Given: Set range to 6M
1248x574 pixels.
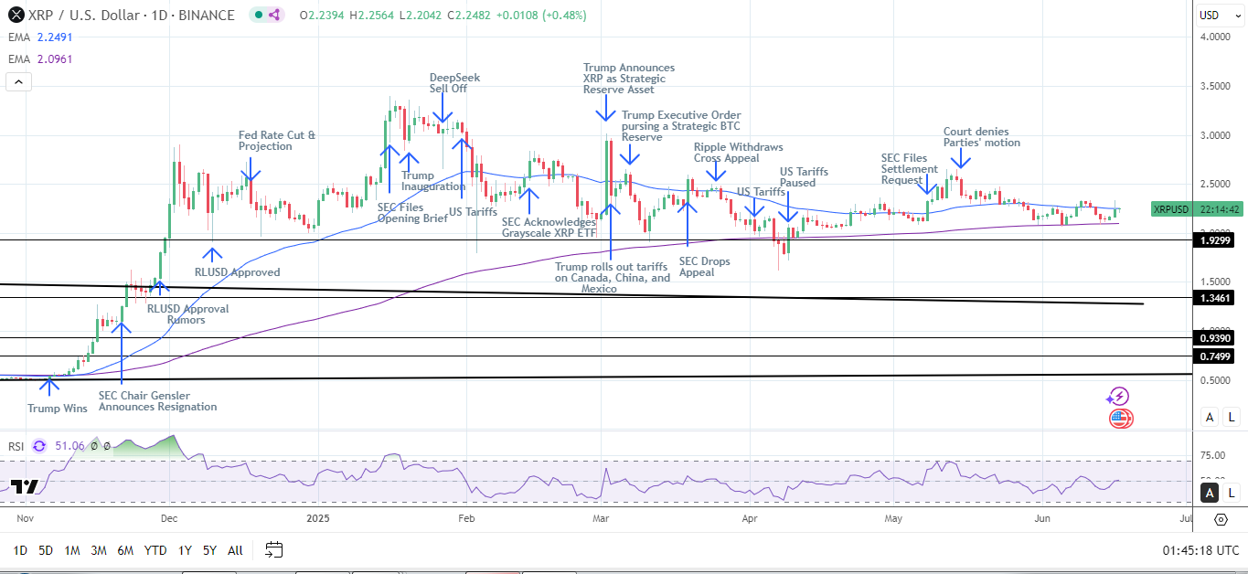Looking at the screenshot, I should 126,550.
